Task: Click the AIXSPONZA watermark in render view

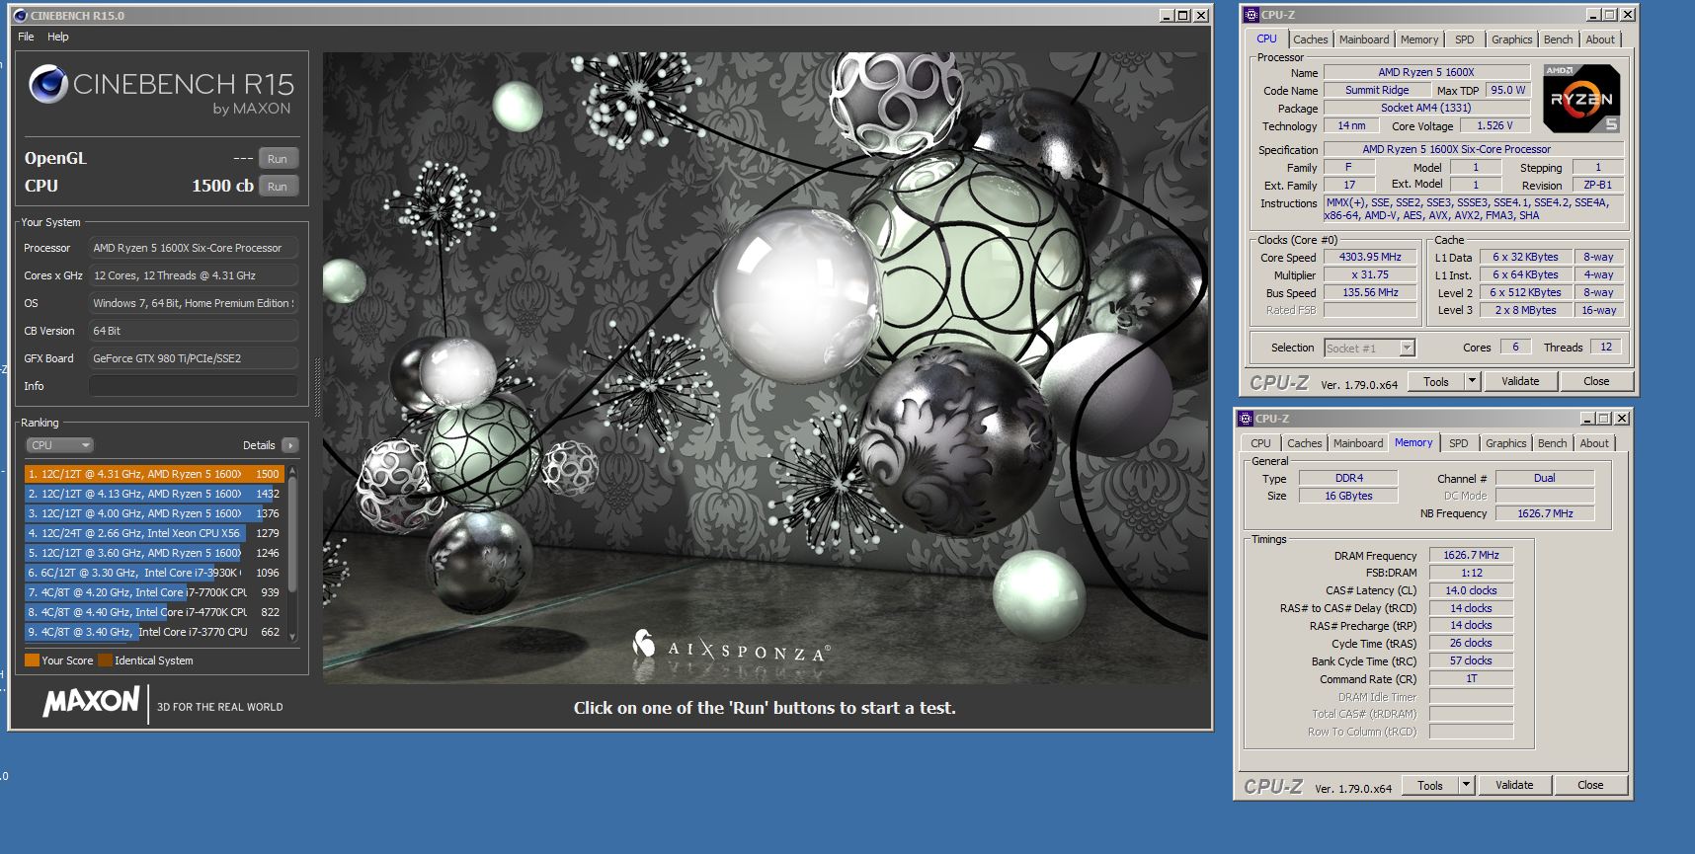Action: [731, 648]
